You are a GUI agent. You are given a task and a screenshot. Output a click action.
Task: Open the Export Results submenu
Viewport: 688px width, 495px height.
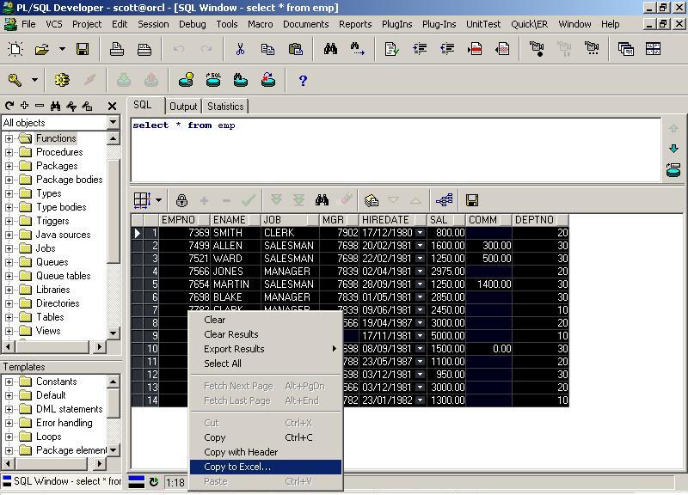(x=234, y=349)
